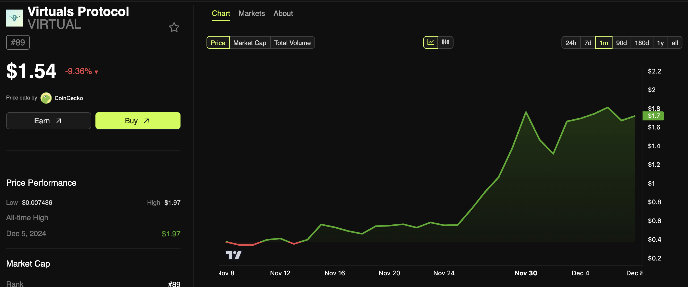Switch to Price chart toggle

tap(218, 42)
